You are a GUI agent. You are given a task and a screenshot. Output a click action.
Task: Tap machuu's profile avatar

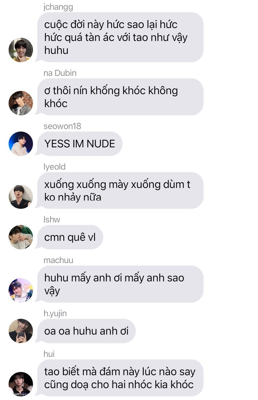coord(21,290)
